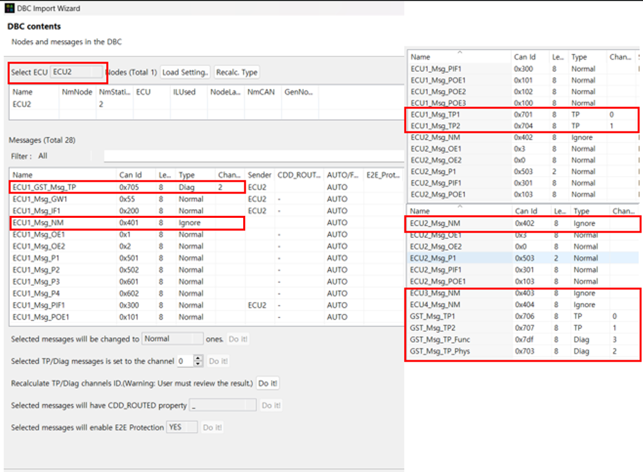Select the GST_Msg_TP2 row
The image size is (643, 472).
pyautogui.click(x=523, y=328)
